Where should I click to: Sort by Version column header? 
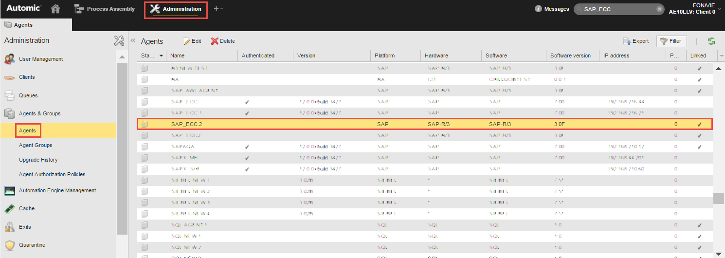[x=332, y=55]
